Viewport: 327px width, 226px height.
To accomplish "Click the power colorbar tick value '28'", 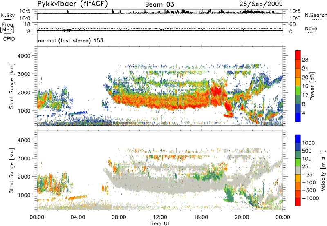I will coord(305,60).
